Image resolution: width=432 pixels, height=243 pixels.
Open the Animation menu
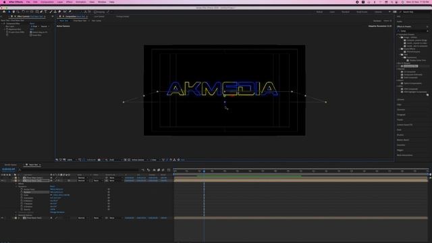click(x=81, y=2)
